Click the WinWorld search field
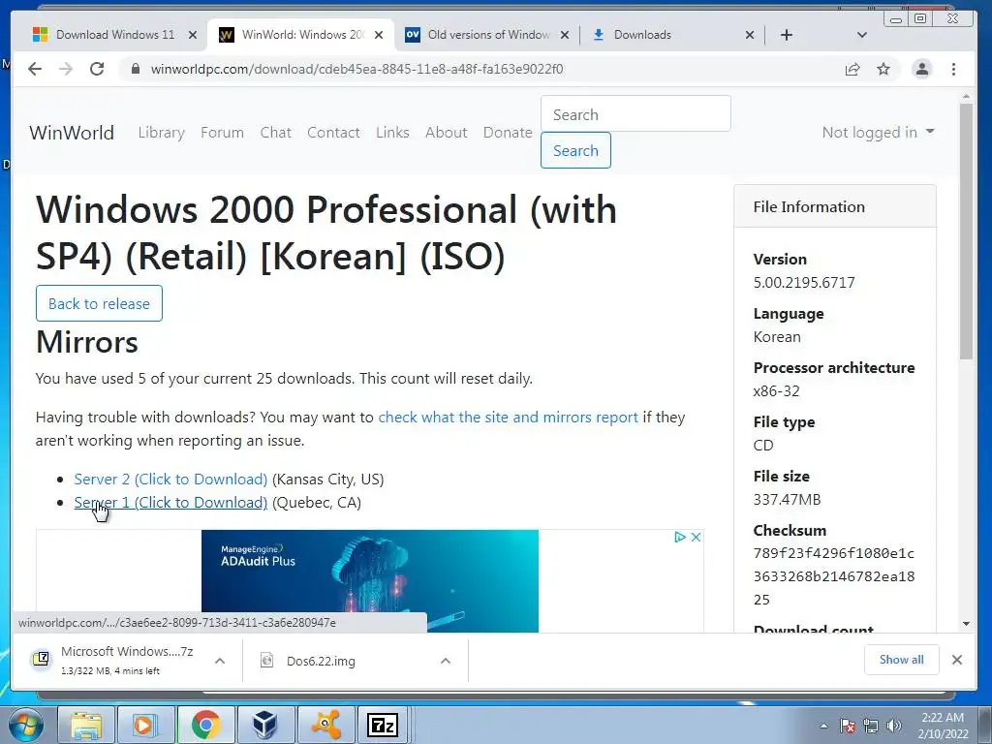This screenshot has height=744, width=992. pyautogui.click(x=635, y=114)
